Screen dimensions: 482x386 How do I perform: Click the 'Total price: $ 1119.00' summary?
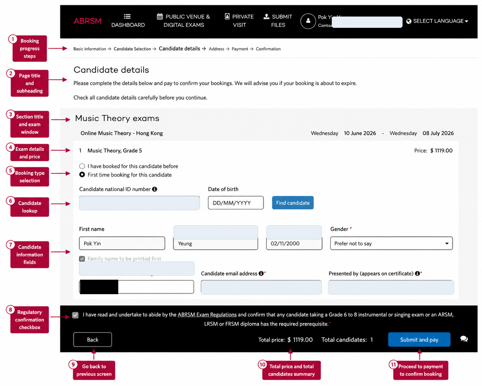point(285,340)
